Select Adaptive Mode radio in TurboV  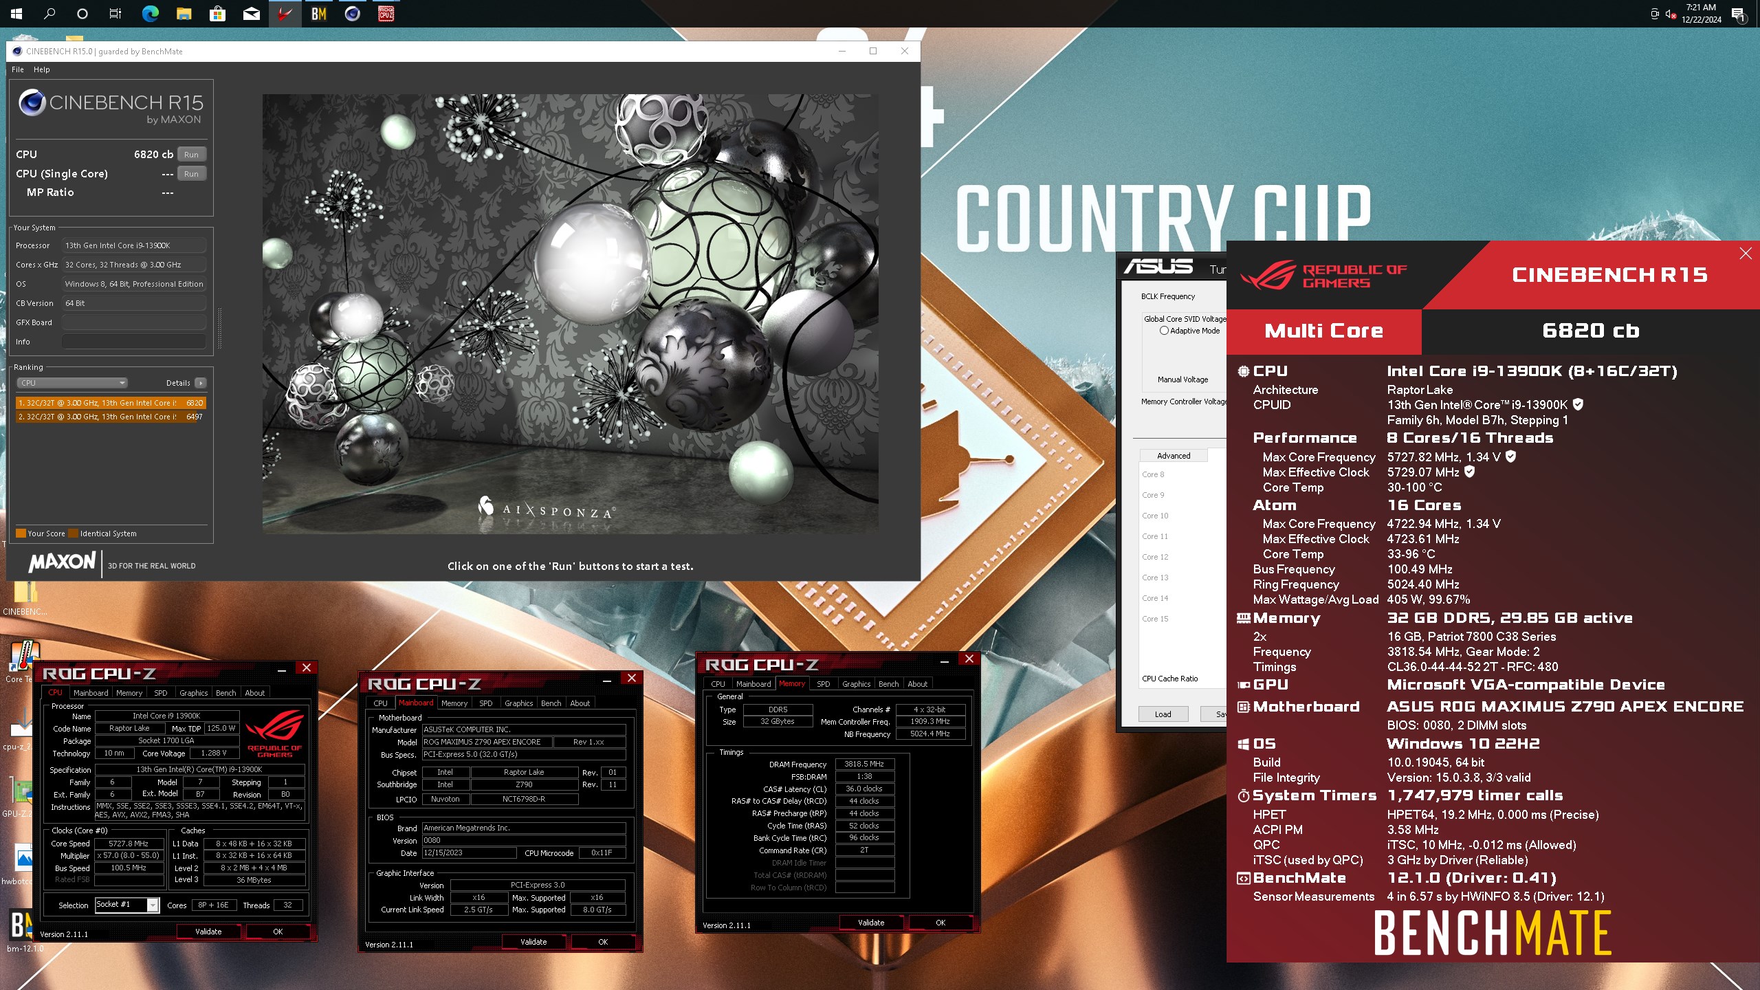coord(1164,331)
